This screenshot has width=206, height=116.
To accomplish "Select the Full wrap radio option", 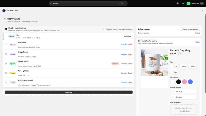I will 173,92.
